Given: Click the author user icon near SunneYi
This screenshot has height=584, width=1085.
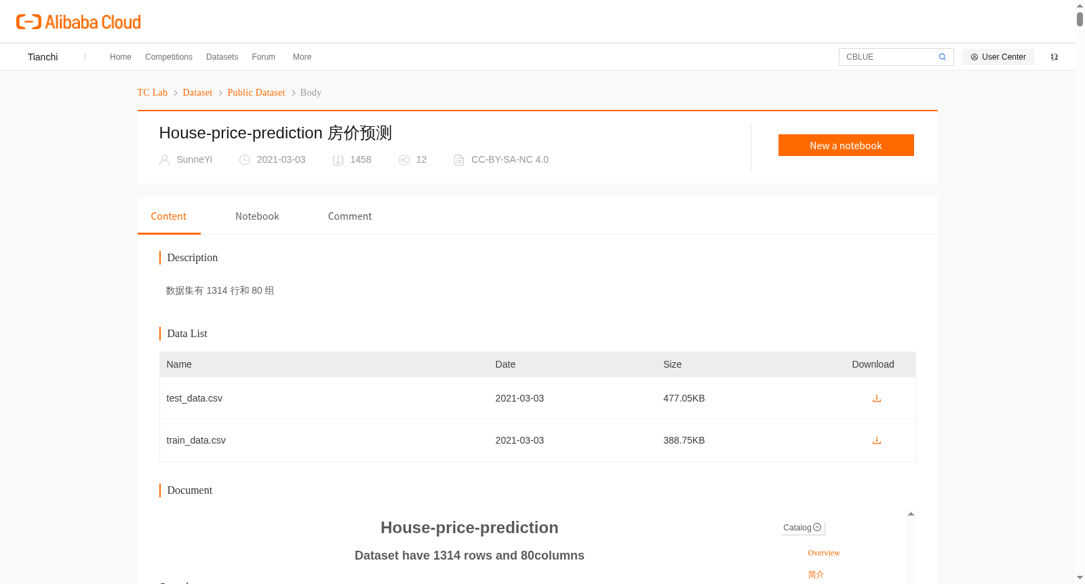Looking at the screenshot, I should [165, 160].
